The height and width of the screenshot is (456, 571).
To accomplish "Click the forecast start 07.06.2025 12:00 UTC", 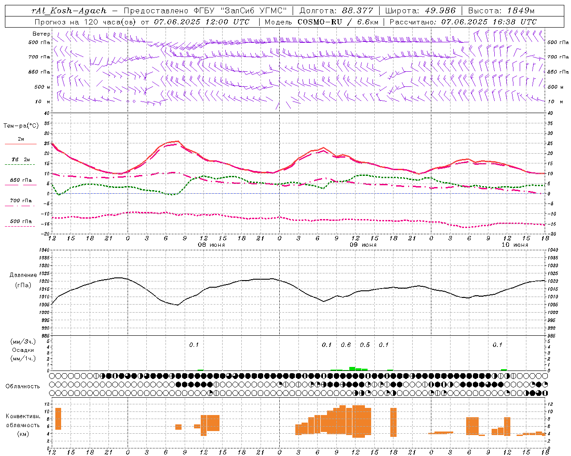I will click(202, 22).
